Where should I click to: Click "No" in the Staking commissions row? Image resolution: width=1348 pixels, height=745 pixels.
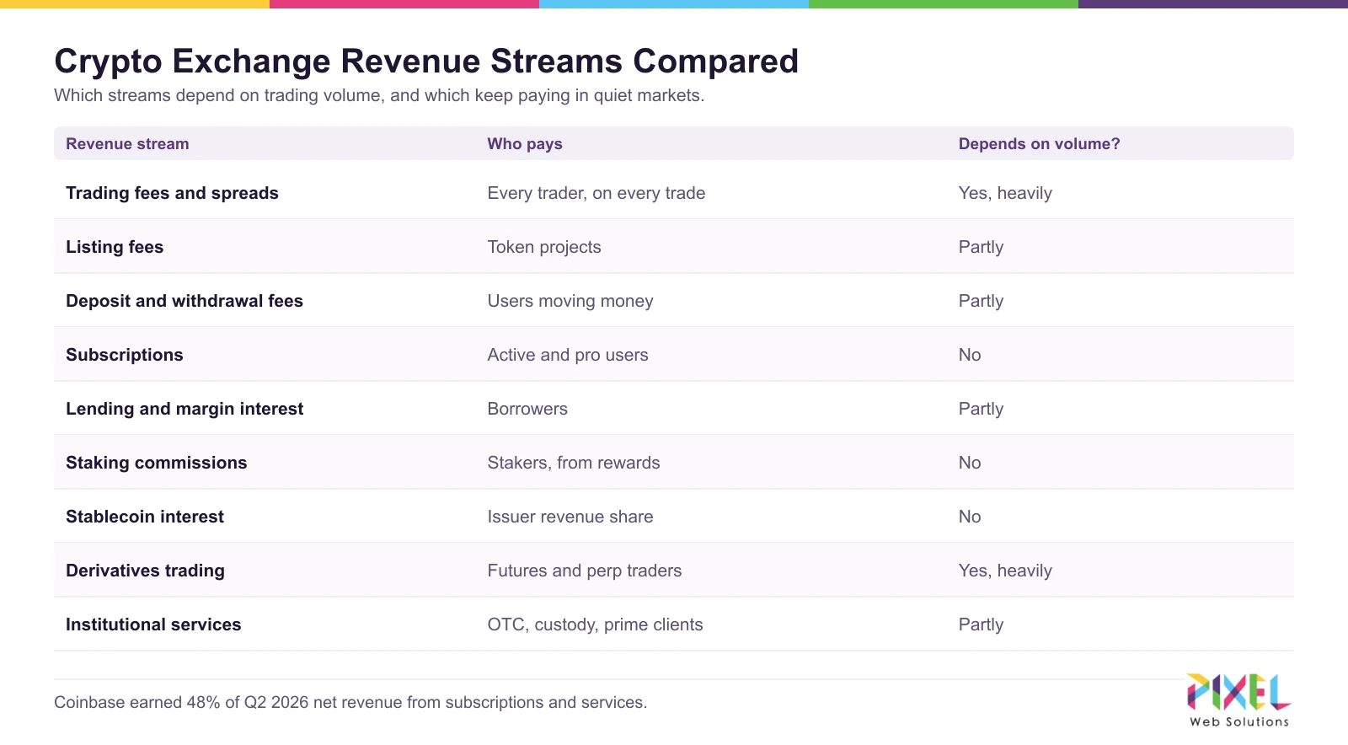(x=970, y=463)
